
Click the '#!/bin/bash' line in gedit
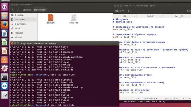(121, 19)
